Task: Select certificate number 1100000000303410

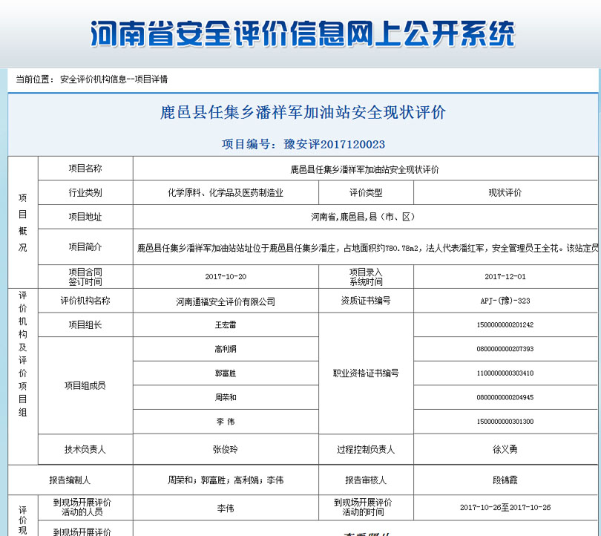Action: [505, 373]
